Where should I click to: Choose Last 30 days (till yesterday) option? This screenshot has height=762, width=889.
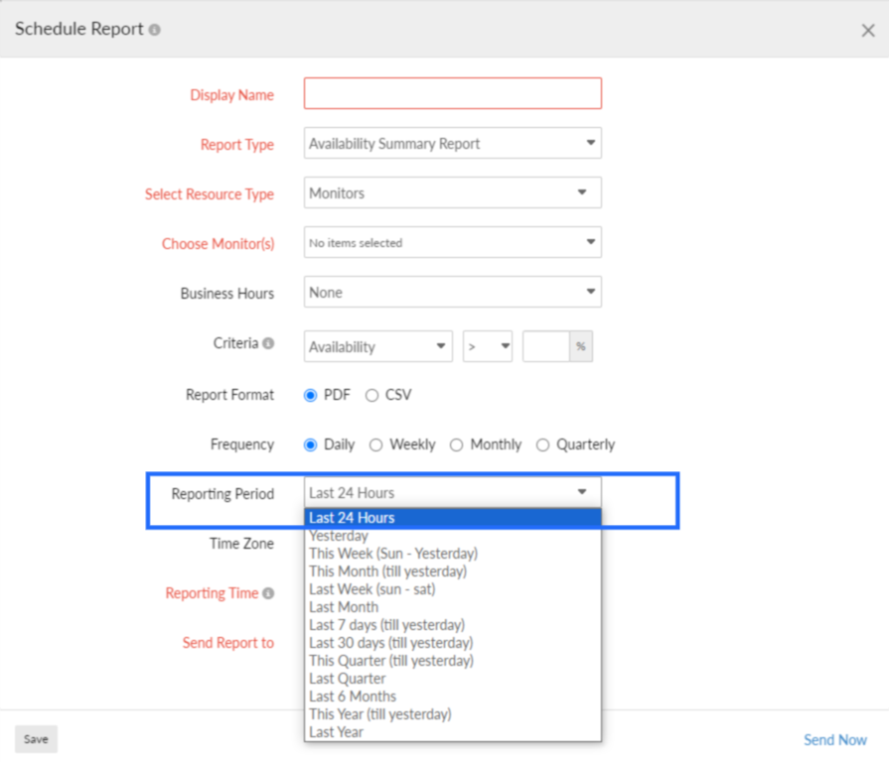(390, 643)
